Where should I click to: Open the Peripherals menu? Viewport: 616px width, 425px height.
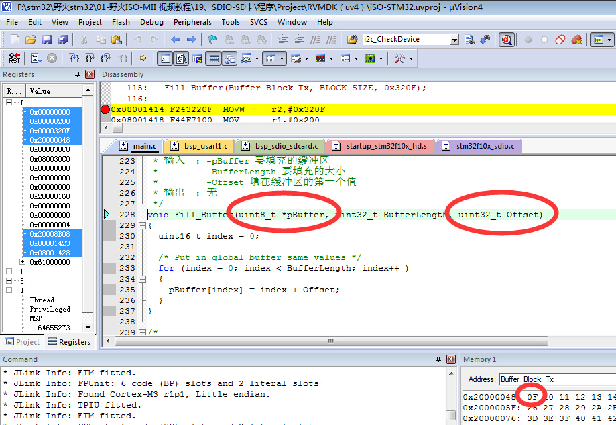pyautogui.click(x=192, y=22)
